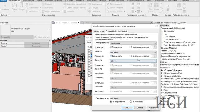This screenshot has height=112, width=200.
Task: Close the '1 - 3D виды. 3D разрез' view tab
Action: [79, 23]
